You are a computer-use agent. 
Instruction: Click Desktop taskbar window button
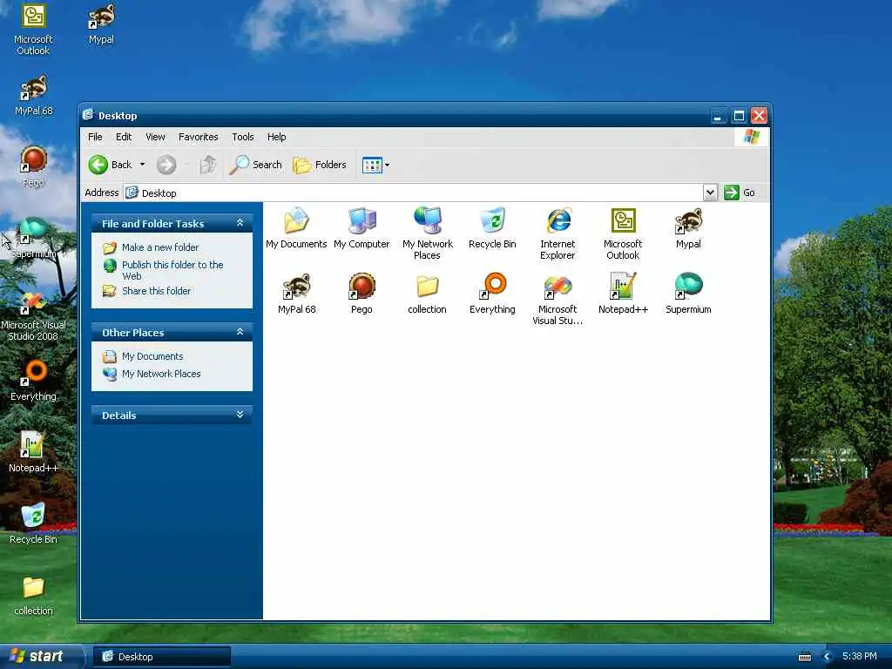[161, 657]
